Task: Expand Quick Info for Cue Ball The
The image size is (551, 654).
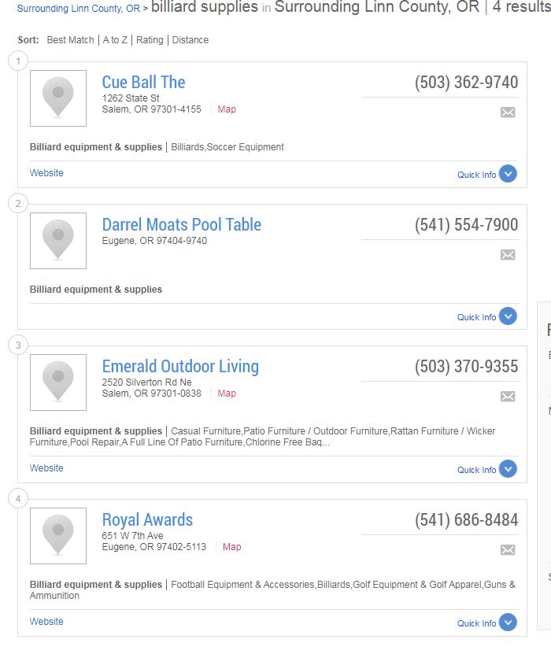Action: click(x=486, y=175)
